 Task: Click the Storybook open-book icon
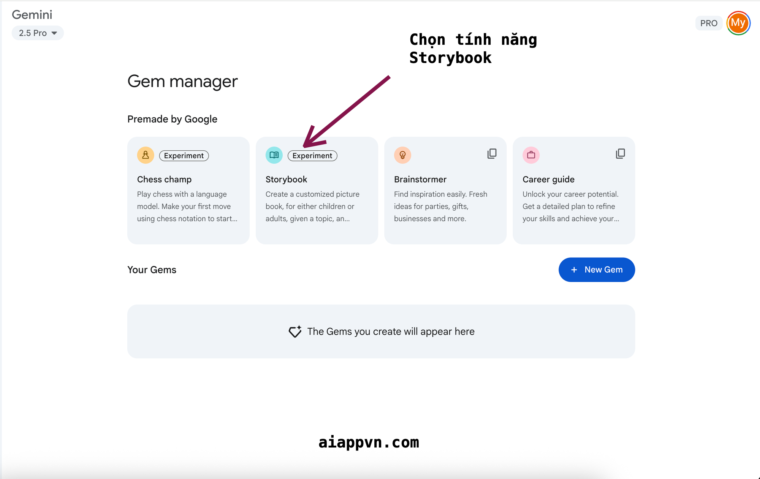pos(274,155)
